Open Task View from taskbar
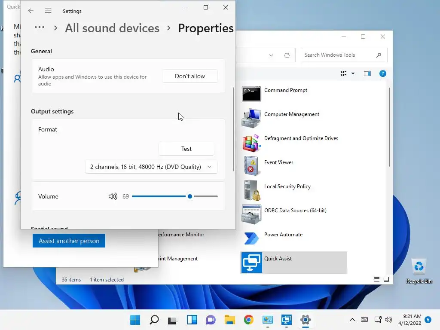 pyautogui.click(x=172, y=320)
